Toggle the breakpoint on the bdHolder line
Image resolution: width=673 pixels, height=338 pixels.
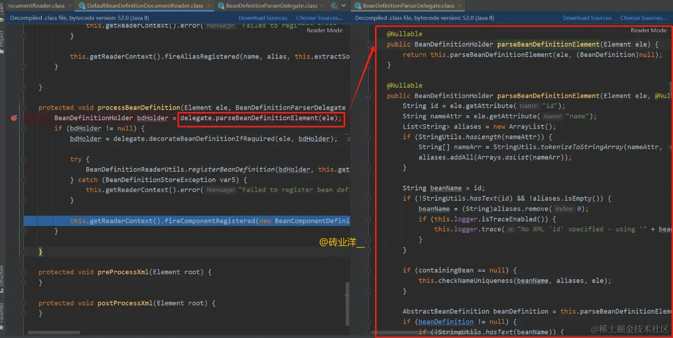click(x=14, y=118)
